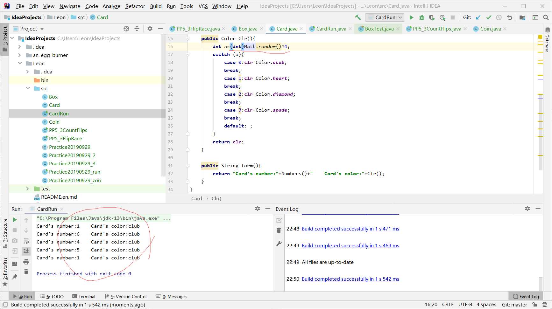Toggle mark all as read in Event Log

tap(279, 220)
